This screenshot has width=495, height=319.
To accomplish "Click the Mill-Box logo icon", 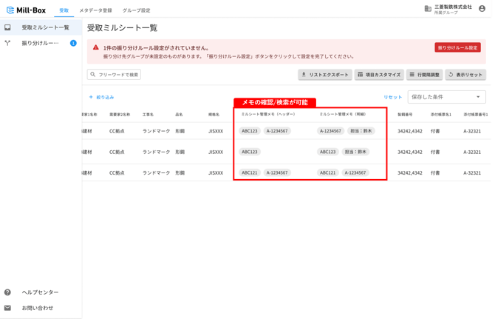I will (10, 10).
